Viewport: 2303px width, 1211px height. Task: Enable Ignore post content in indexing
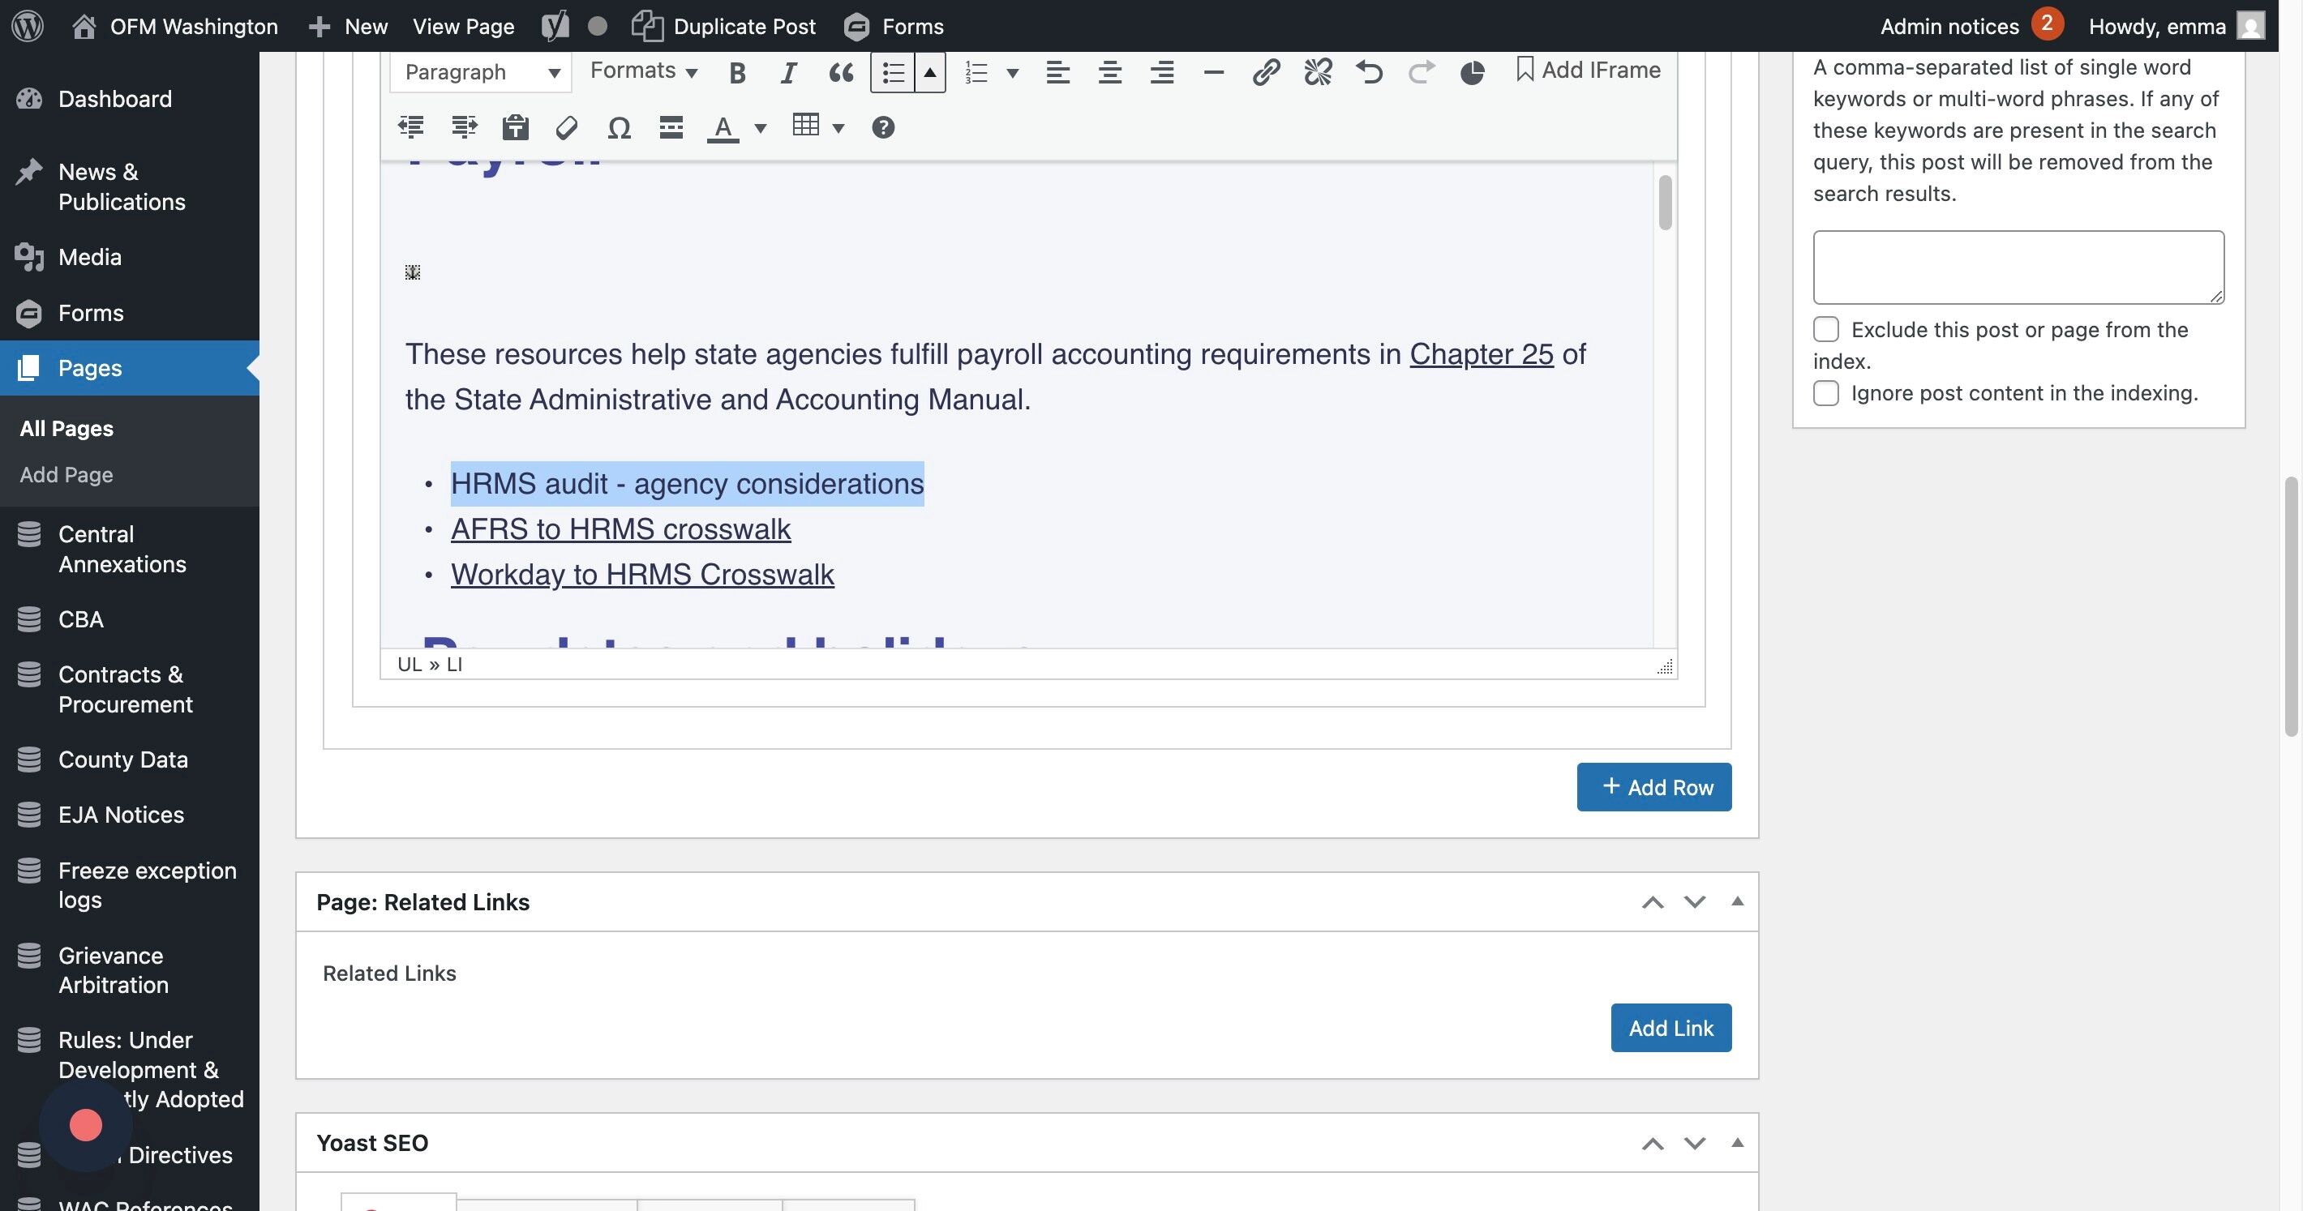pyautogui.click(x=1825, y=393)
